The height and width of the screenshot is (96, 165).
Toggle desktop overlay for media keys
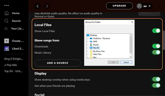pos(156,79)
